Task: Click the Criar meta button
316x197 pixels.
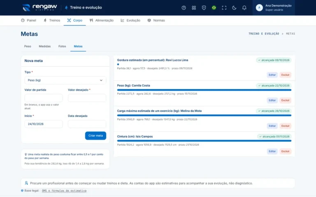Action: click(x=95, y=136)
